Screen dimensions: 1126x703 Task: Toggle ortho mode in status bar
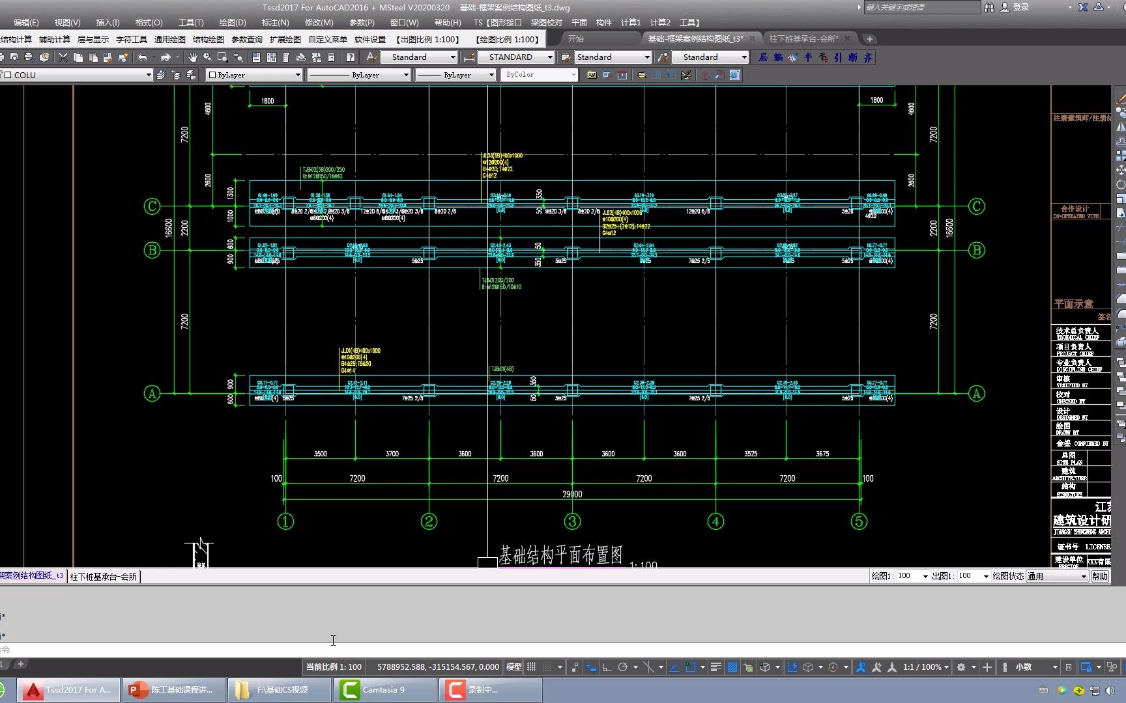(607, 667)
